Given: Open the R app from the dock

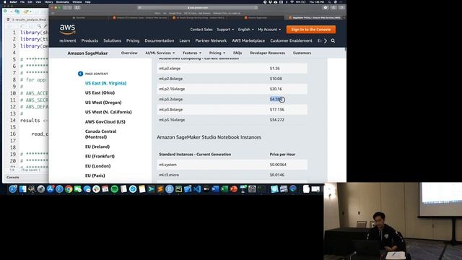Looking at the screenshot, I should (x=170, y=189).
